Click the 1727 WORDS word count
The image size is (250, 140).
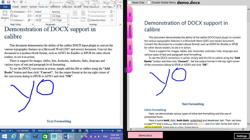(22, 131)
